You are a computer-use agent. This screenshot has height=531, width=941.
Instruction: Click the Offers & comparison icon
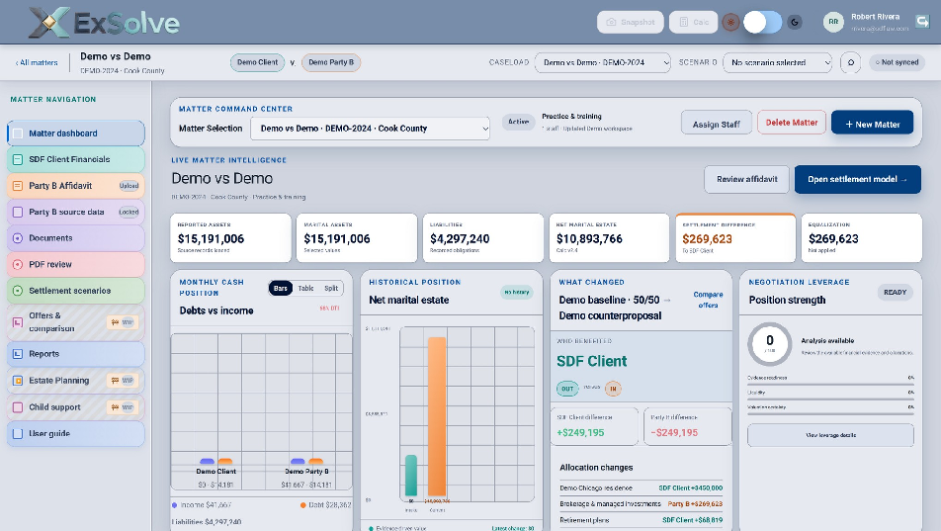tap(18, 322)
